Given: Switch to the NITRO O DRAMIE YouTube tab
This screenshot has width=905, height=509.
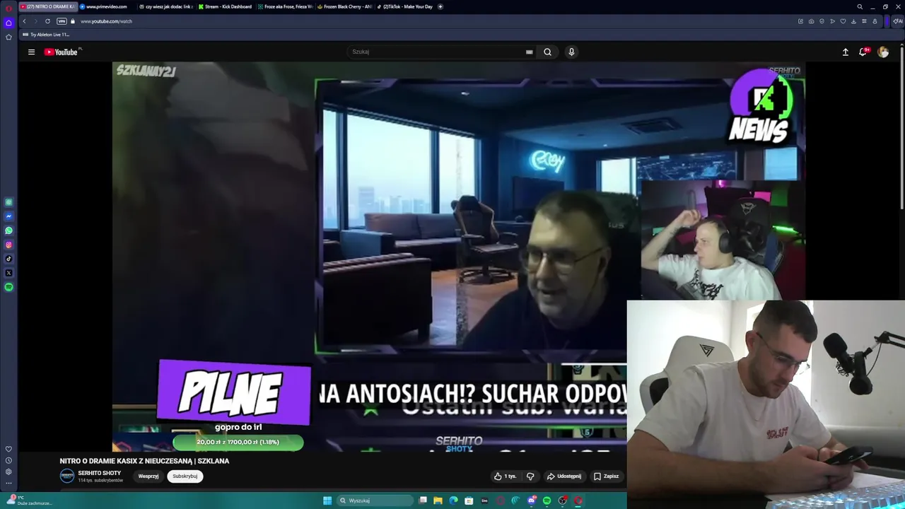Looking at the screenshot, I should pyautogui.click(x=47, y=6).
